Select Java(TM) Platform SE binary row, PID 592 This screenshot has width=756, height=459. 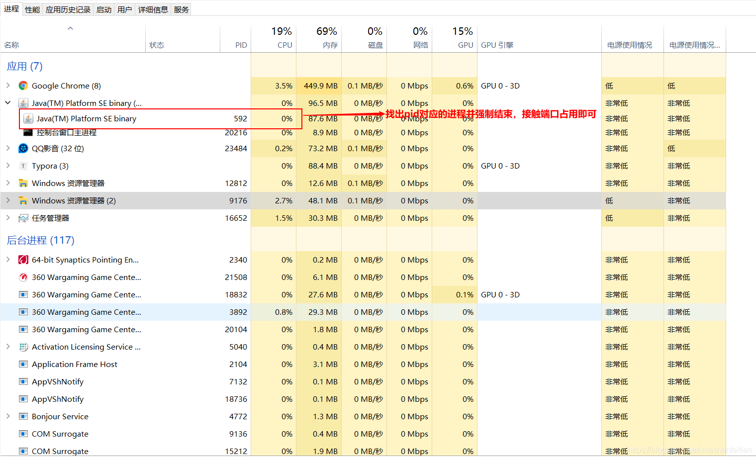[x=363, y=118]
